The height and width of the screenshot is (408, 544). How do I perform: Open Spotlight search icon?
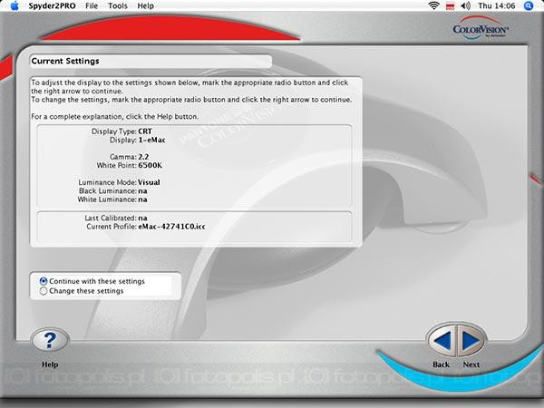(529, 5)
